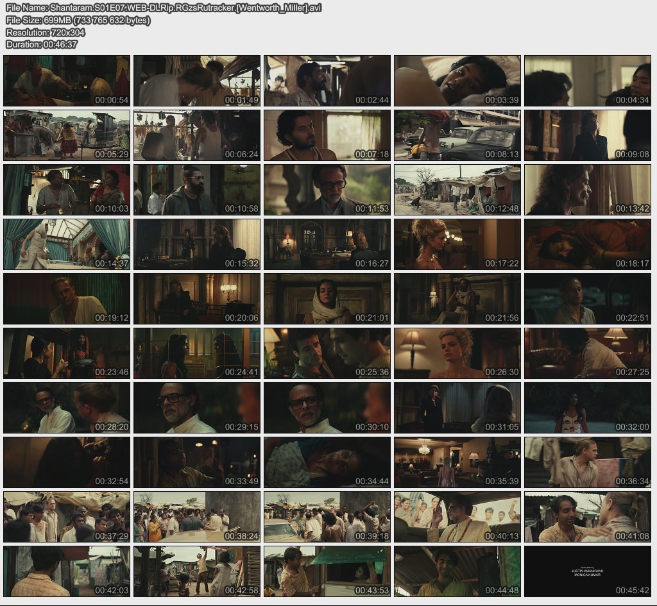Open the thumbnail marked 00:33:49
The height and width of the screenshot is (606, 657).
point(197,462)
